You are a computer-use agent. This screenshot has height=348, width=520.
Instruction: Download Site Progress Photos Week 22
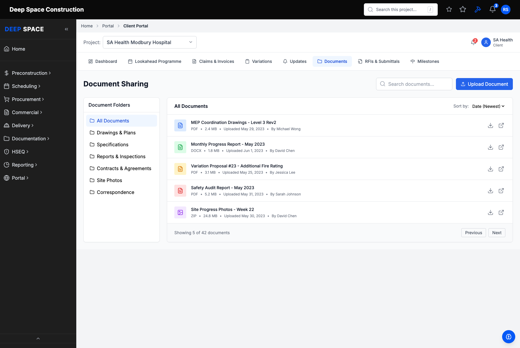click(490, 212)
